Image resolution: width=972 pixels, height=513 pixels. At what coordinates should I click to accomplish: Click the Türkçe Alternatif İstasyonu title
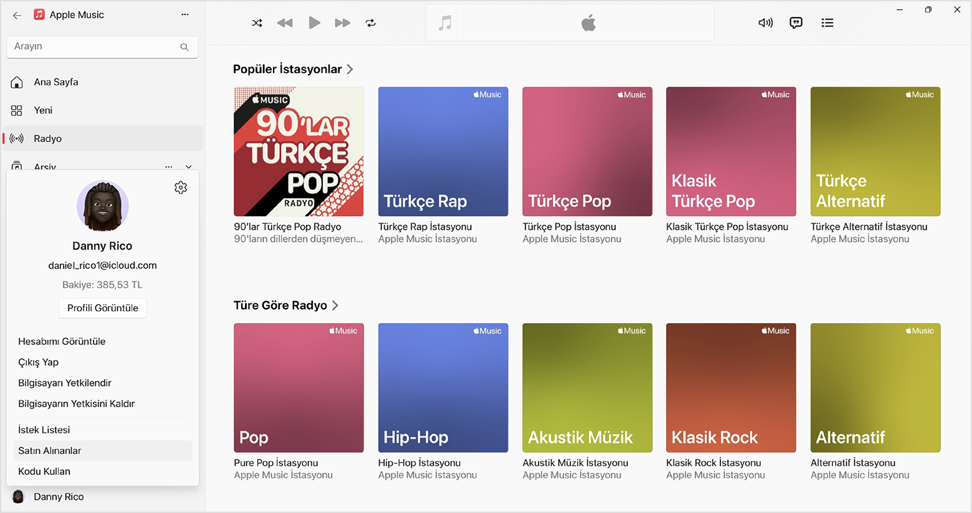click(869, 227)
